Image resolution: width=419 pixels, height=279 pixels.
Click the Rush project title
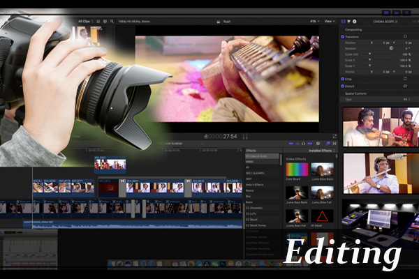[227, 22]
